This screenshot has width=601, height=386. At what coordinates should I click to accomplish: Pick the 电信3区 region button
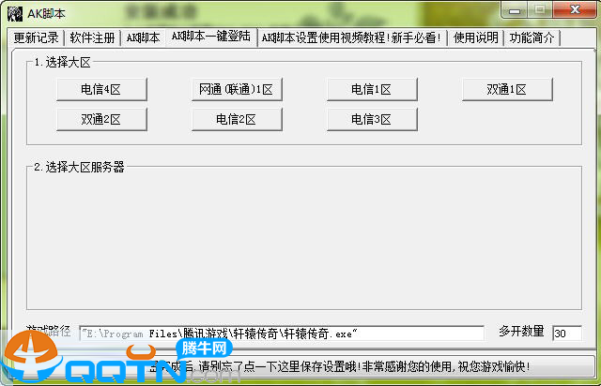coord(371,119)
